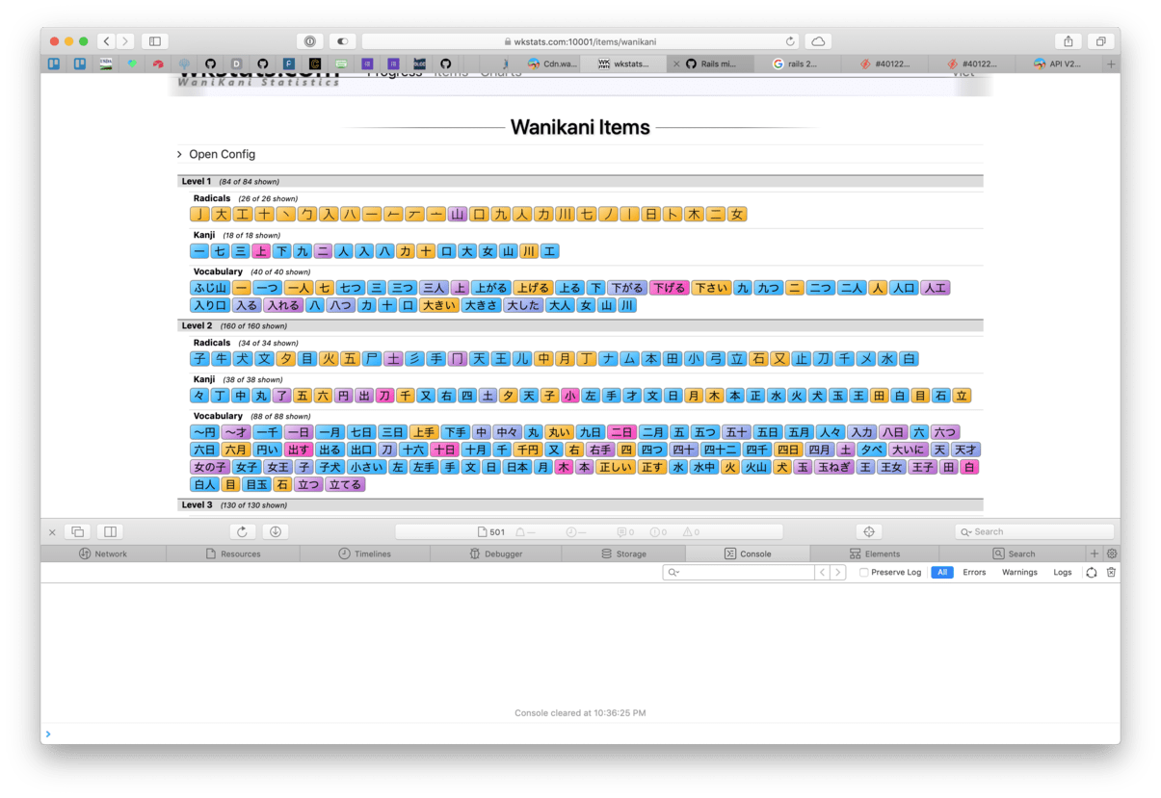Click the console prompt input line
The image size is (1161, 798).
(580, 734)
